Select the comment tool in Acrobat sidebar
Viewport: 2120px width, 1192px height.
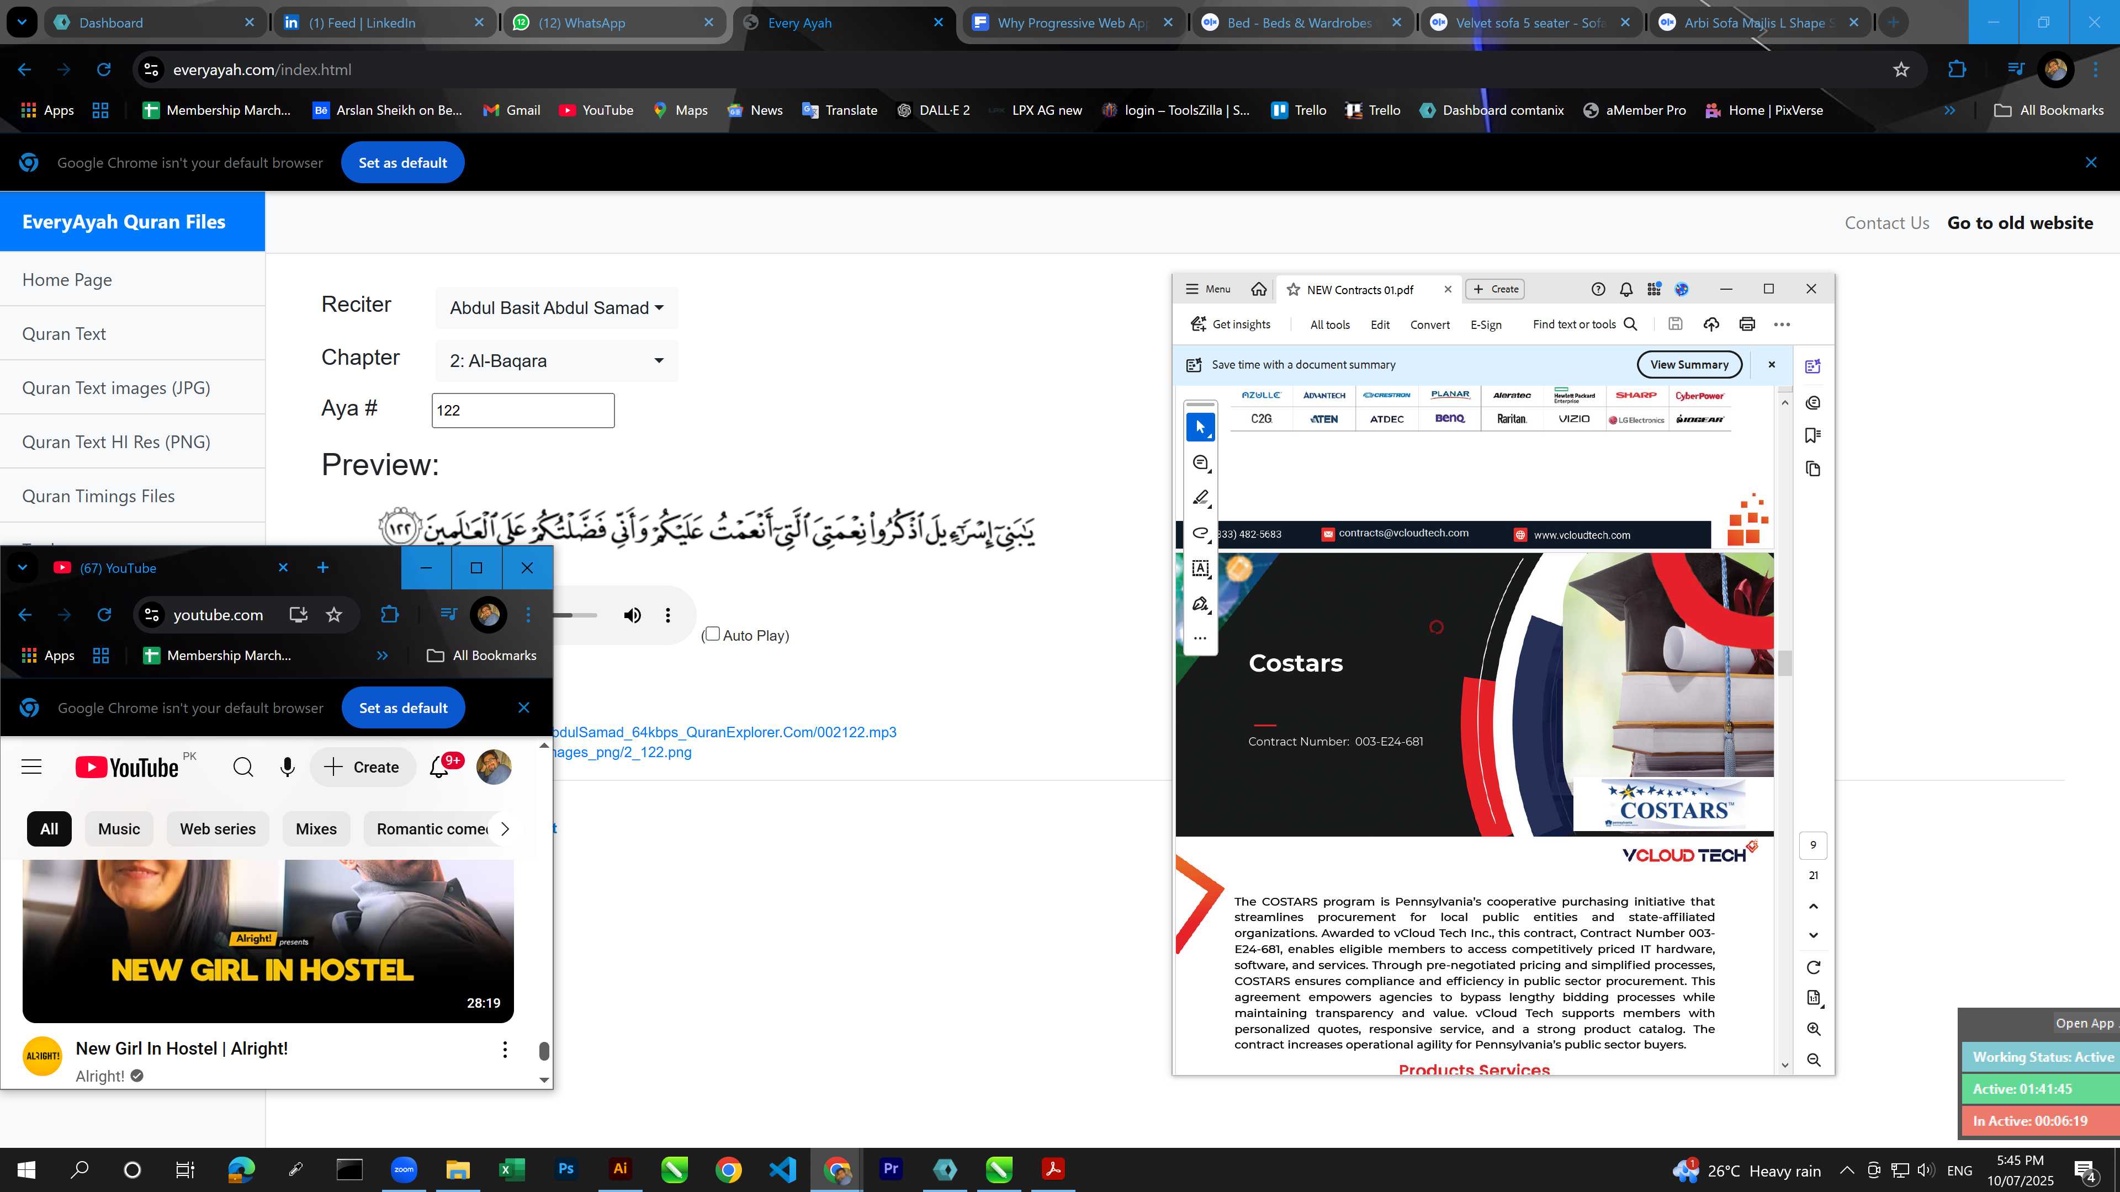1200,463
